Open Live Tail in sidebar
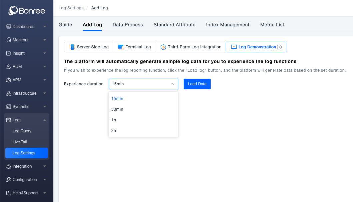 point(20,142)
